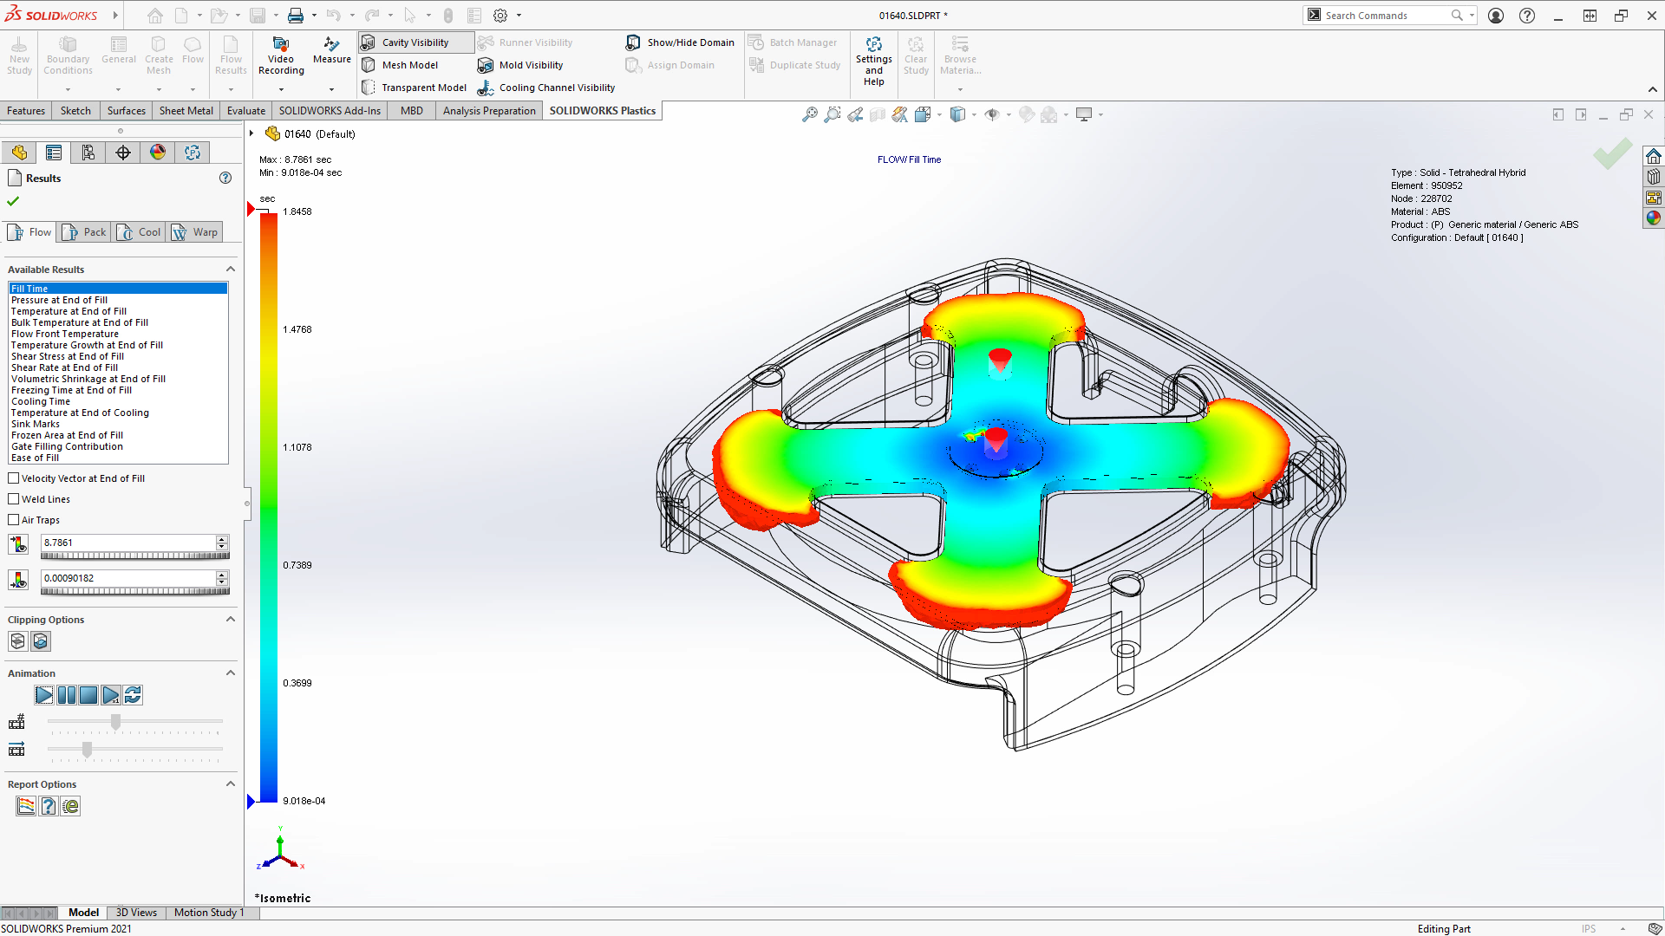
Task: Click the Fill Time result in panel
Action: click(117, 288)
